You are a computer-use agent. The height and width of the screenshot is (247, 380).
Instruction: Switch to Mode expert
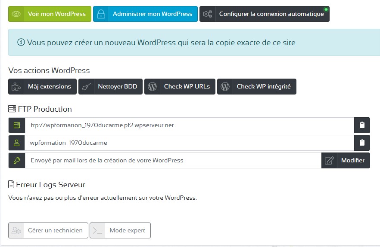(127, 230)
